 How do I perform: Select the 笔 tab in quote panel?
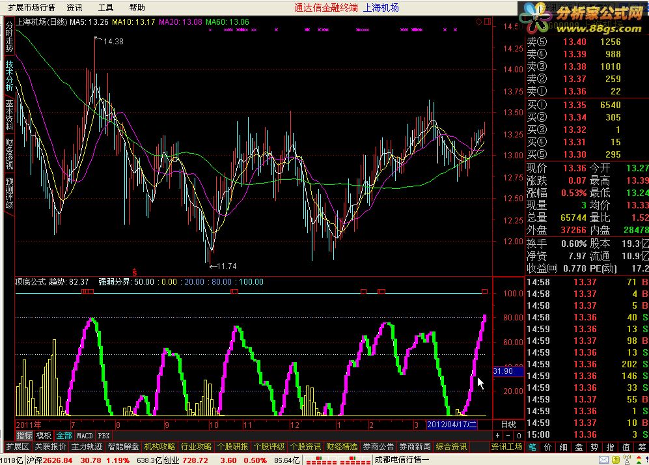click(532, 447)
